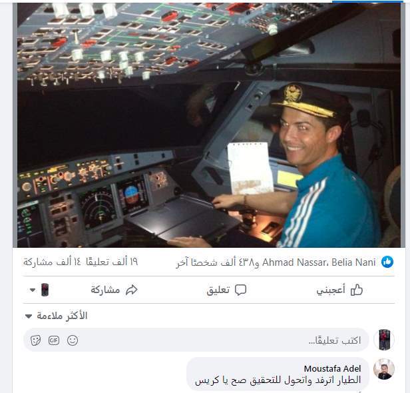Image resolution: width=410 pixels, height=393 pixels.
Task: Open Moustafa Adel's profile name link
Action: [x=332, y=368]
